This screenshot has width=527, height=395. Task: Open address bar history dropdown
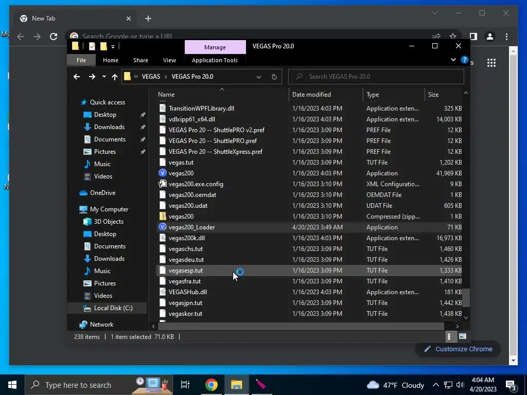[258, 77]
